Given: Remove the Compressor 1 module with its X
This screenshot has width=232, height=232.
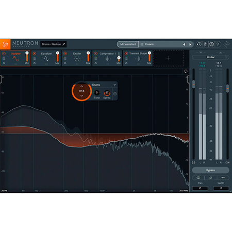Looking at the screenshot, I should coord(96,63).
